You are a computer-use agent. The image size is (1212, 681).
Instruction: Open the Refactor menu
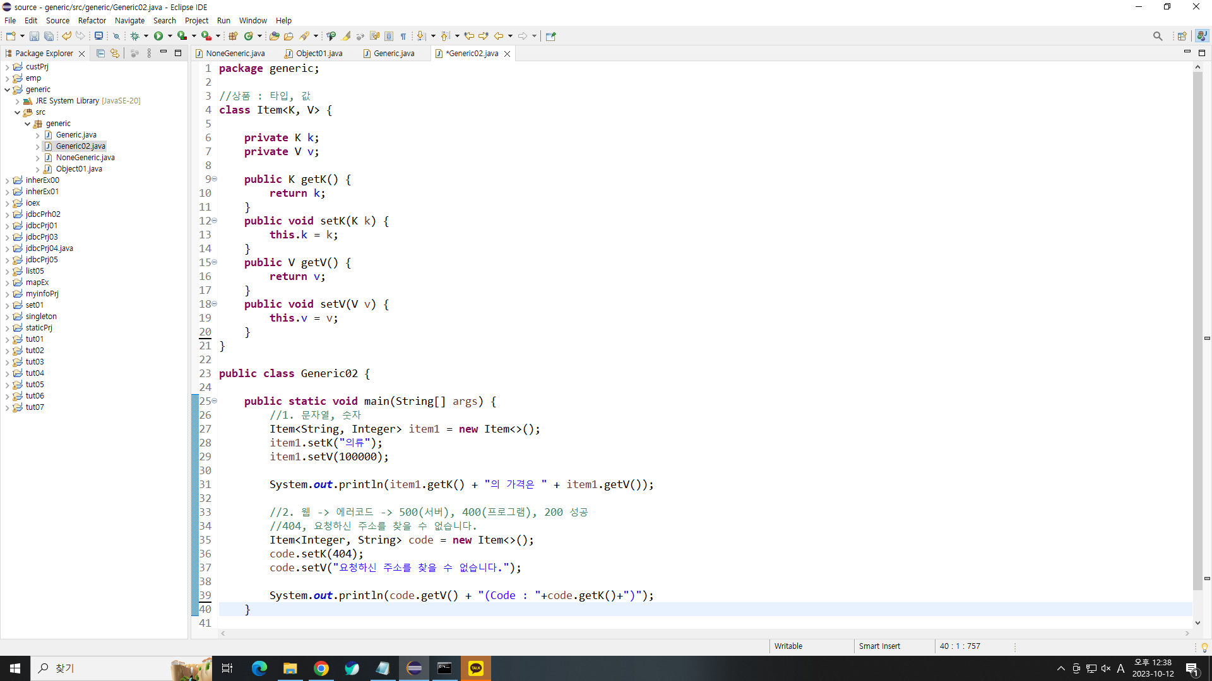[92, 20]
